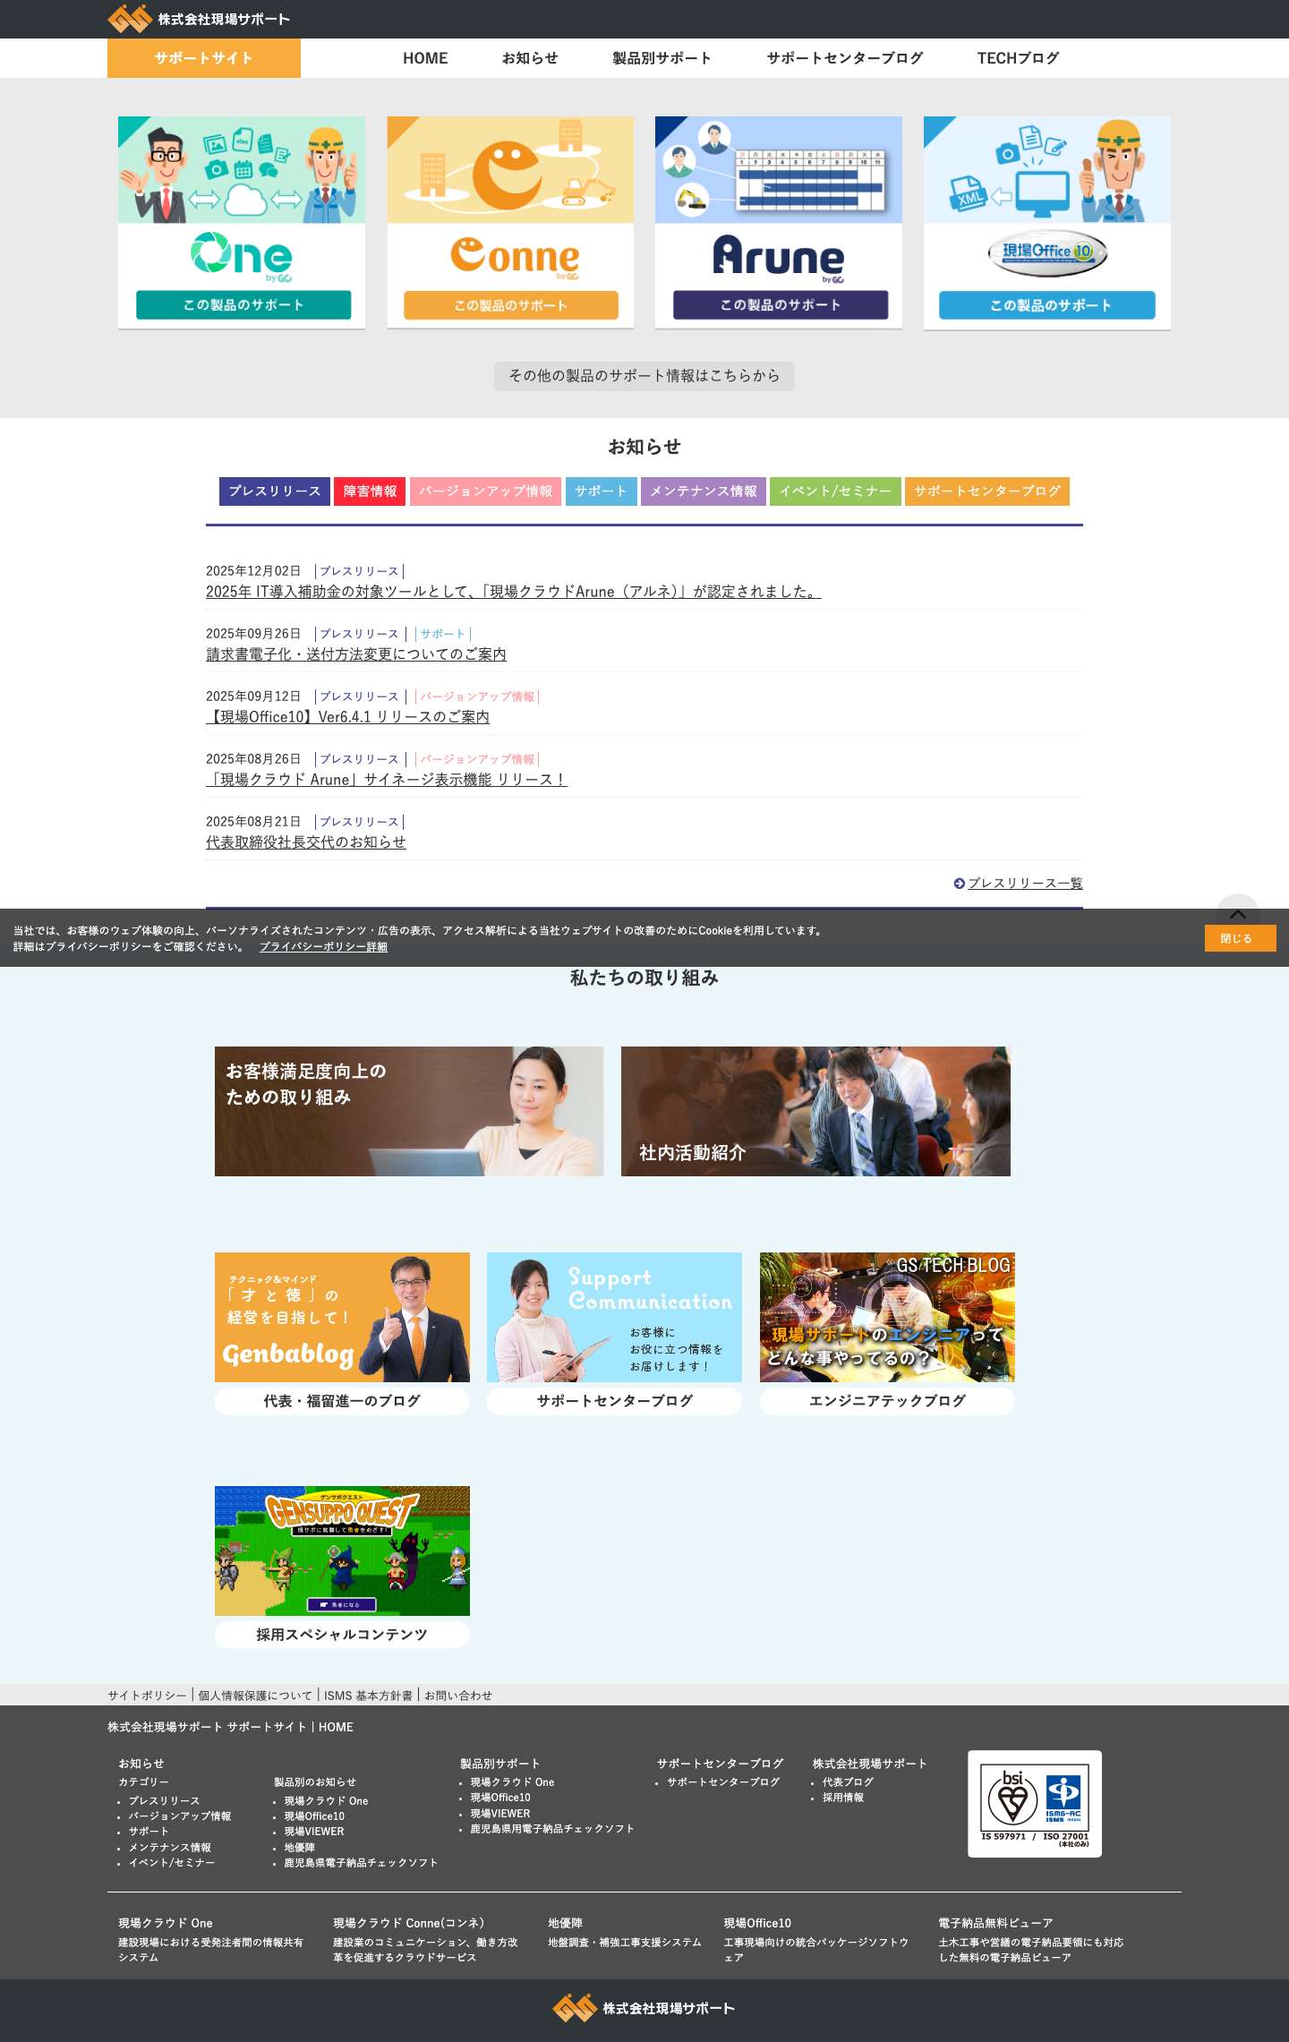Open footer 代表ブログ link
The image size is (1289, 2042).
pos(848,1782)
